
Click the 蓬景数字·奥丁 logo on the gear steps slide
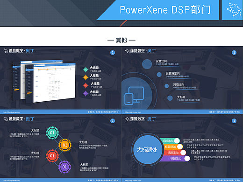point(19,119)
